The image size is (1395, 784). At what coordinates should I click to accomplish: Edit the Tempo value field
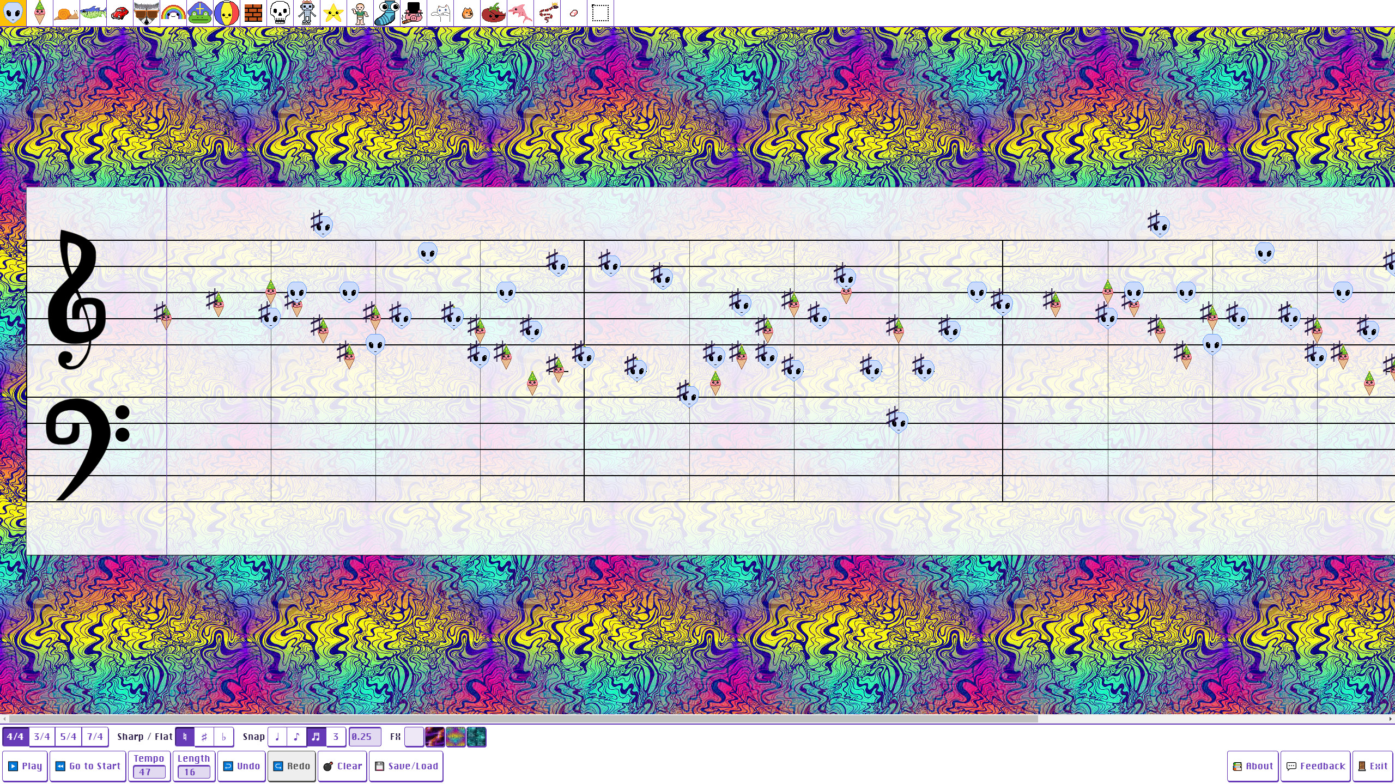click(149, 771)
